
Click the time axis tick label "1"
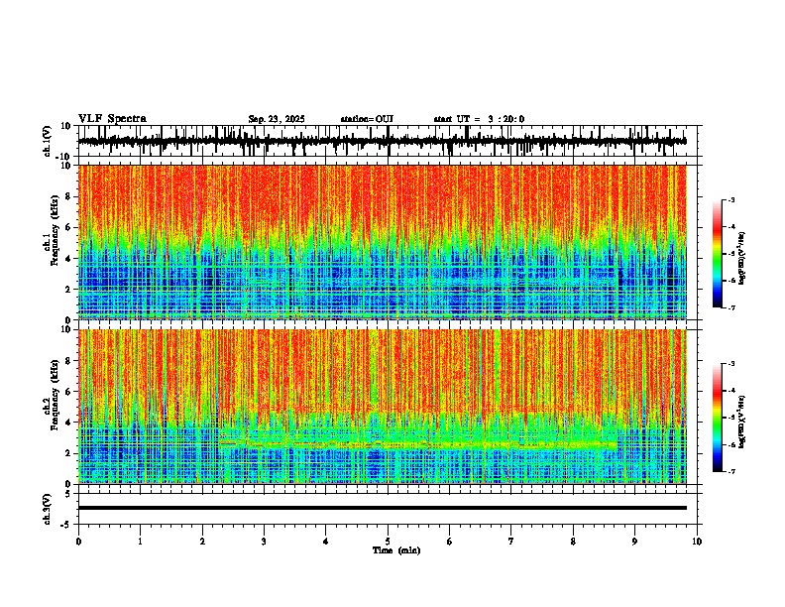click(x=140, y=542)
